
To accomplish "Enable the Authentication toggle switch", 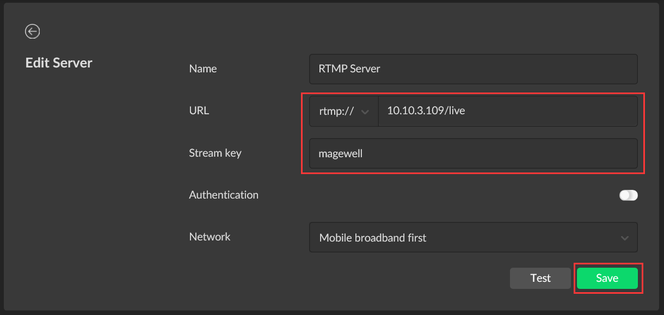I will (628, 195).
